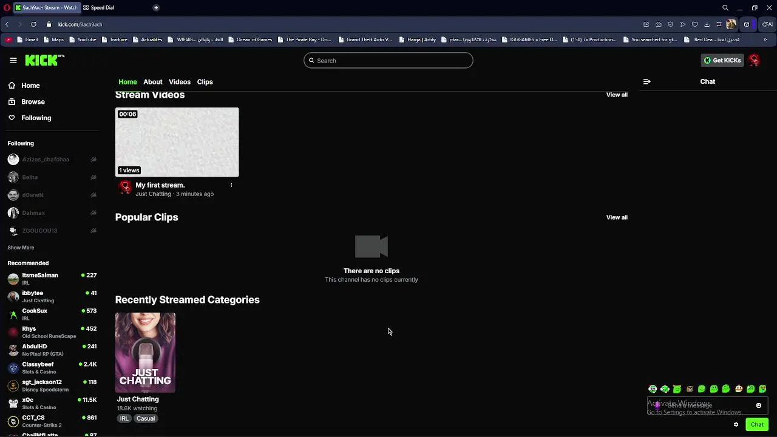This screenshot has height=437, width=777.
Task: Show more bookmarks chevron
Action: pos(765,39)
